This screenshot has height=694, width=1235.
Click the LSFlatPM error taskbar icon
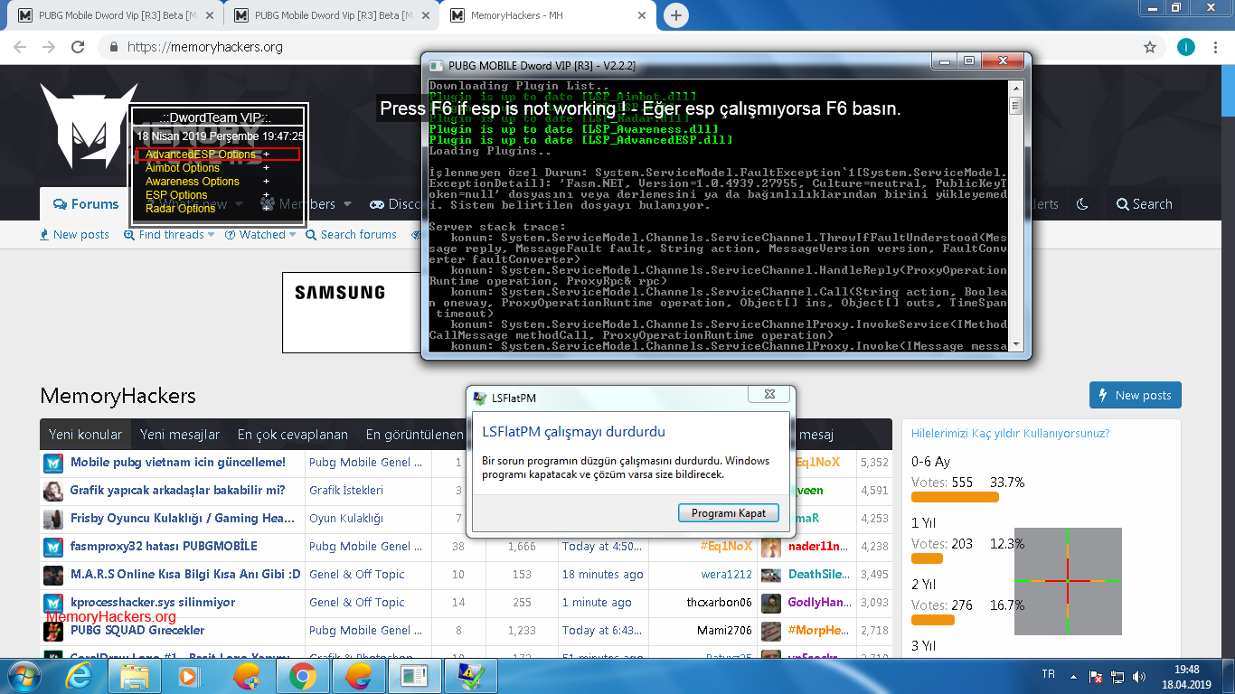coord(470,675)
